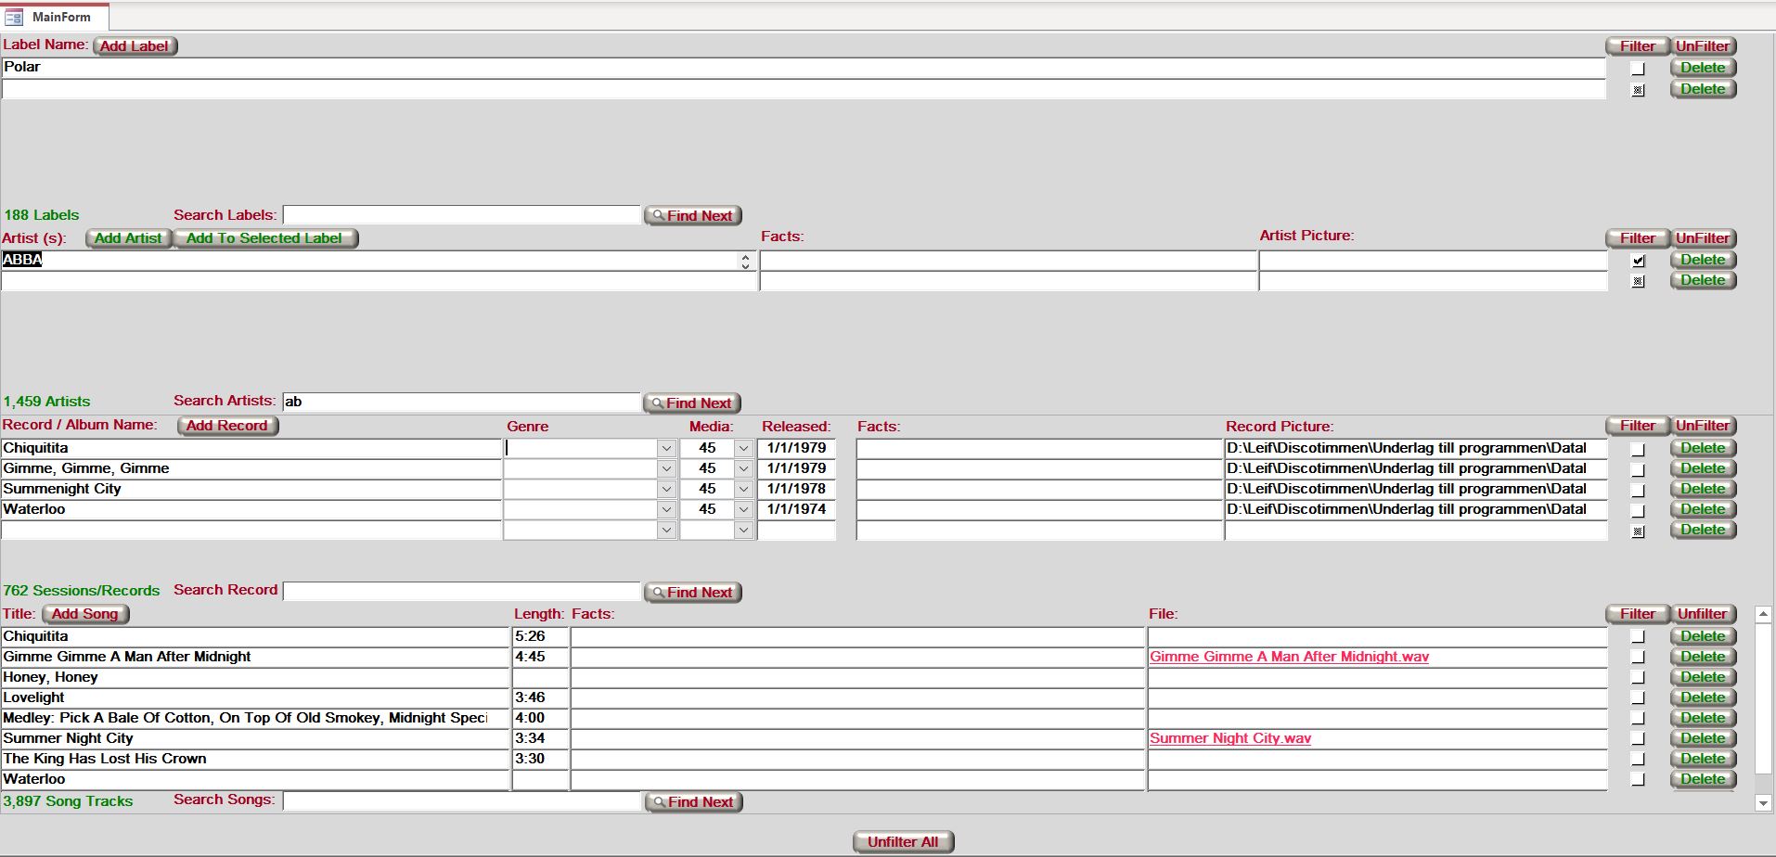Click Add To Selected Label
1776x857 pixels.
pyautogui.click(x=264, y=238)
